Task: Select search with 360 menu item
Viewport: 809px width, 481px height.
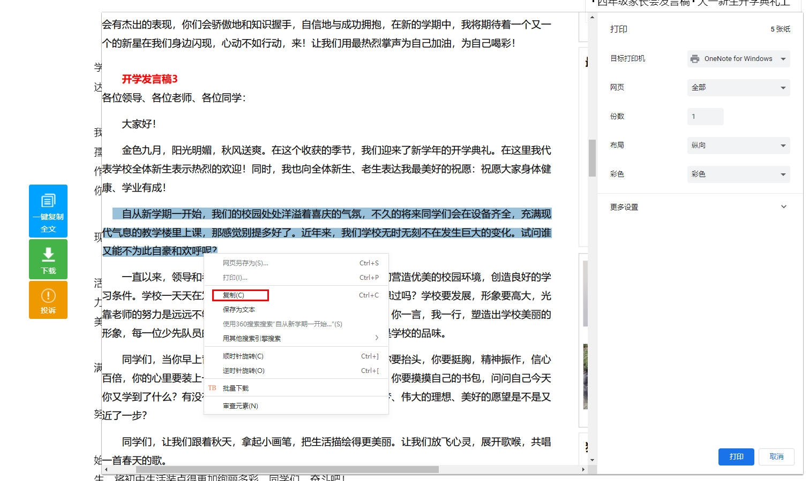Action: click(296, 324)
